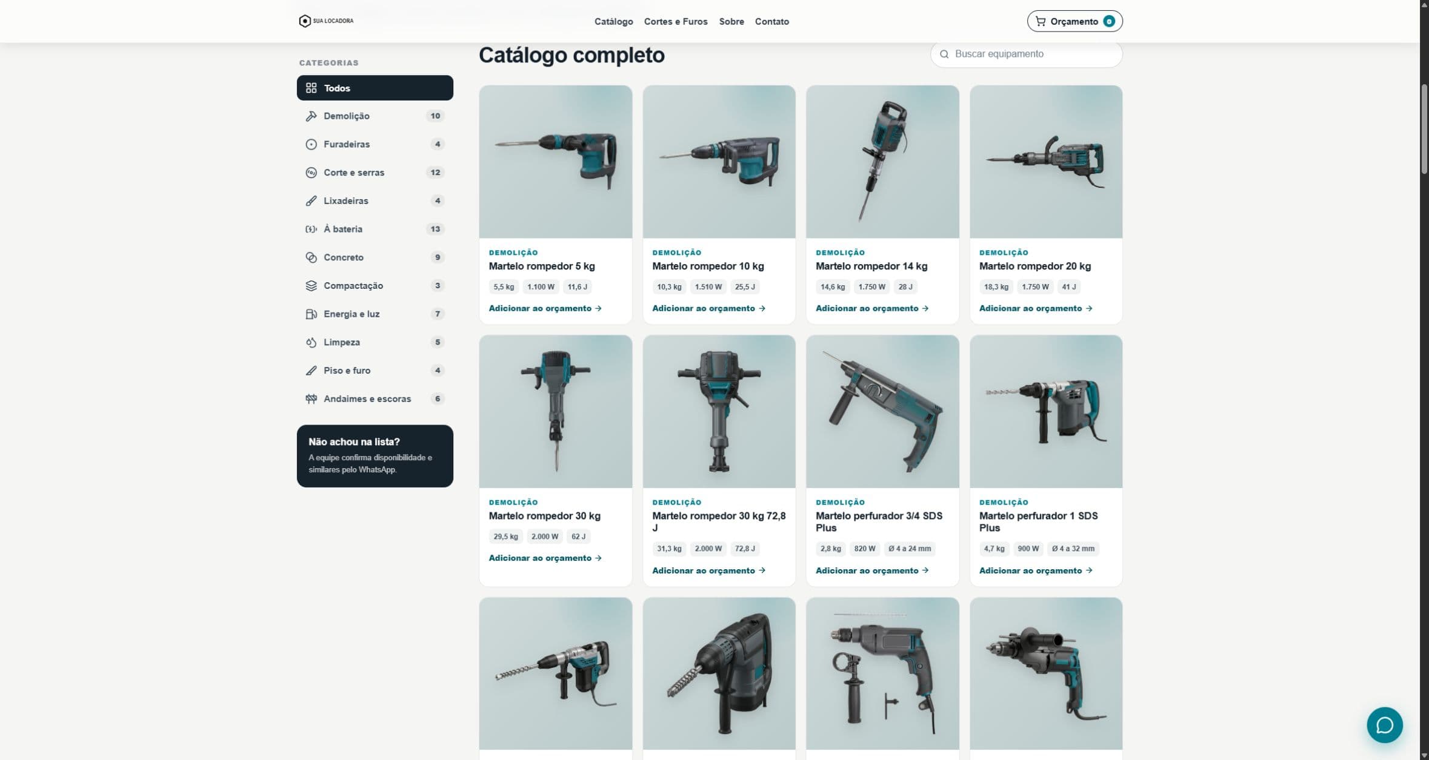The width and height of the screenshot is (1429, 760).
Task: Click the grid icon beside Todos
Action: point(311,88)
